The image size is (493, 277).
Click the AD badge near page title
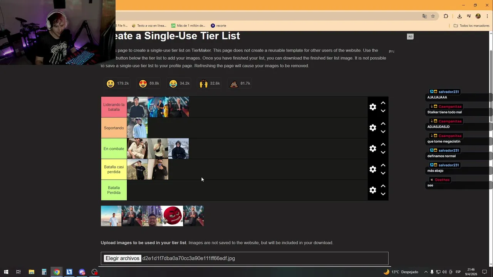pyautogui.click(x=410, y=37)
